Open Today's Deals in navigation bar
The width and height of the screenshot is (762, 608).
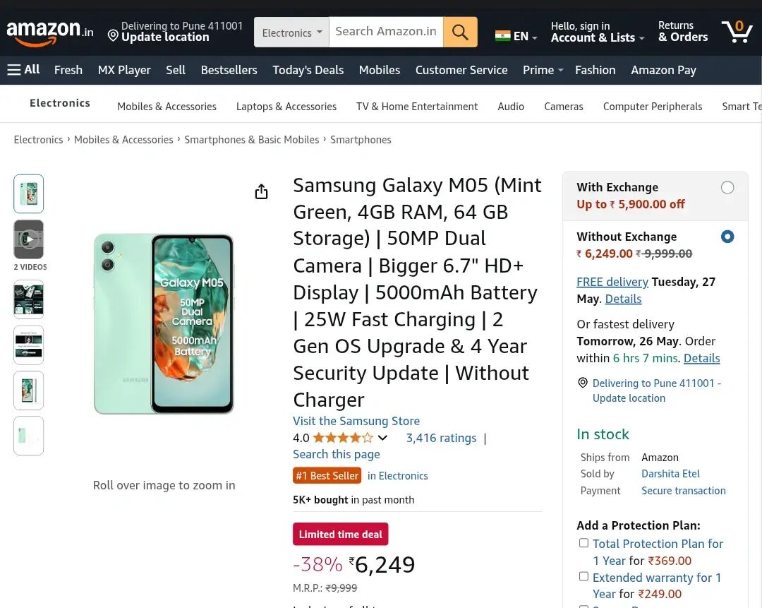[x=308, y=70]
